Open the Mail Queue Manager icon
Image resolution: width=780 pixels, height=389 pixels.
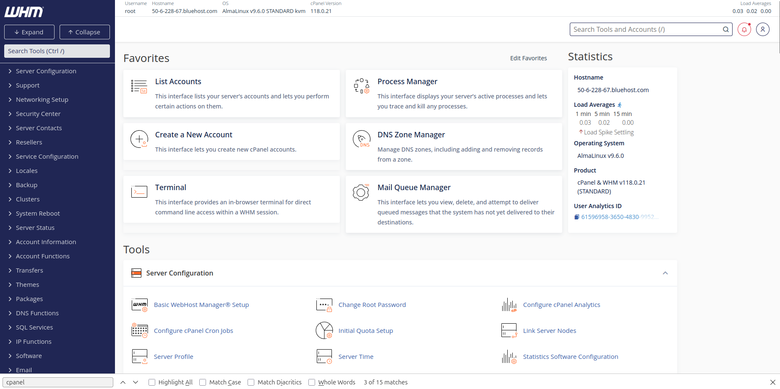tap(361, 193)
